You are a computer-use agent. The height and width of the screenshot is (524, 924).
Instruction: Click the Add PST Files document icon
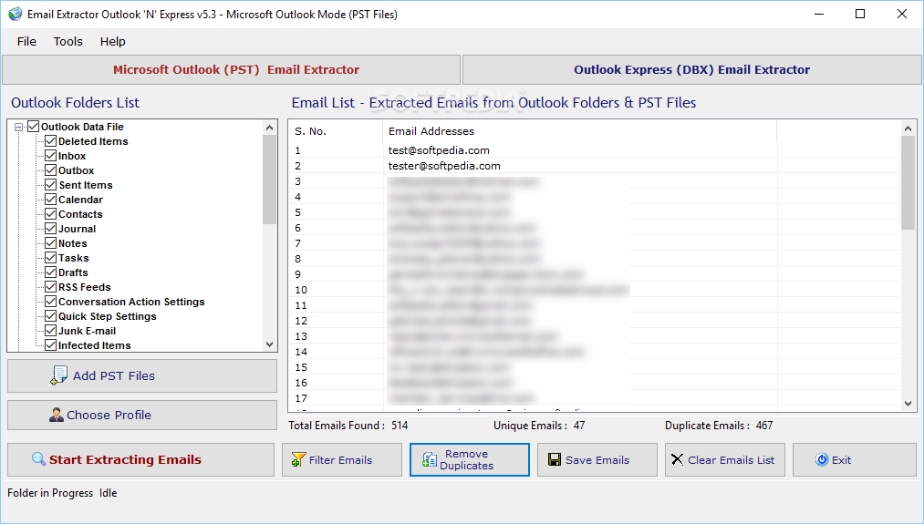(58, 375)
